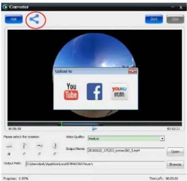This screenshot has height=181, width=187.
Task: Click the play button below the timeline
Action: point(95,129)
